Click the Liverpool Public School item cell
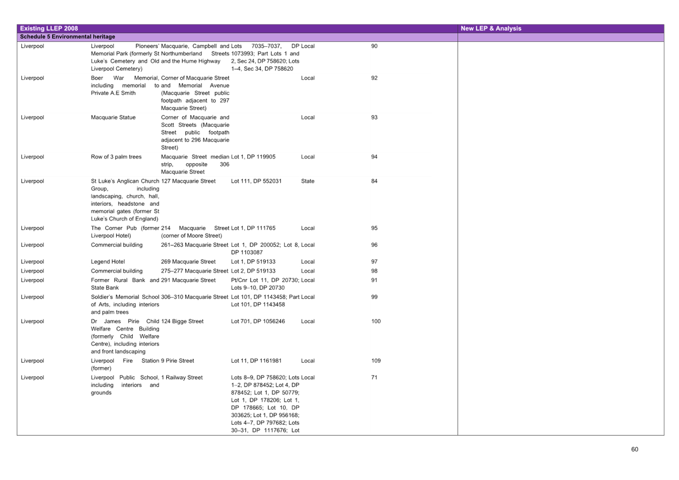This screenshot has width=679, height=480. click(125, 385)
